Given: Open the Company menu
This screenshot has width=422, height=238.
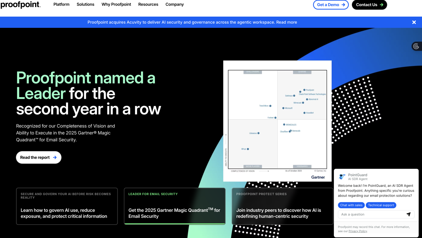Looking at the screenshot, I should 174,5.
